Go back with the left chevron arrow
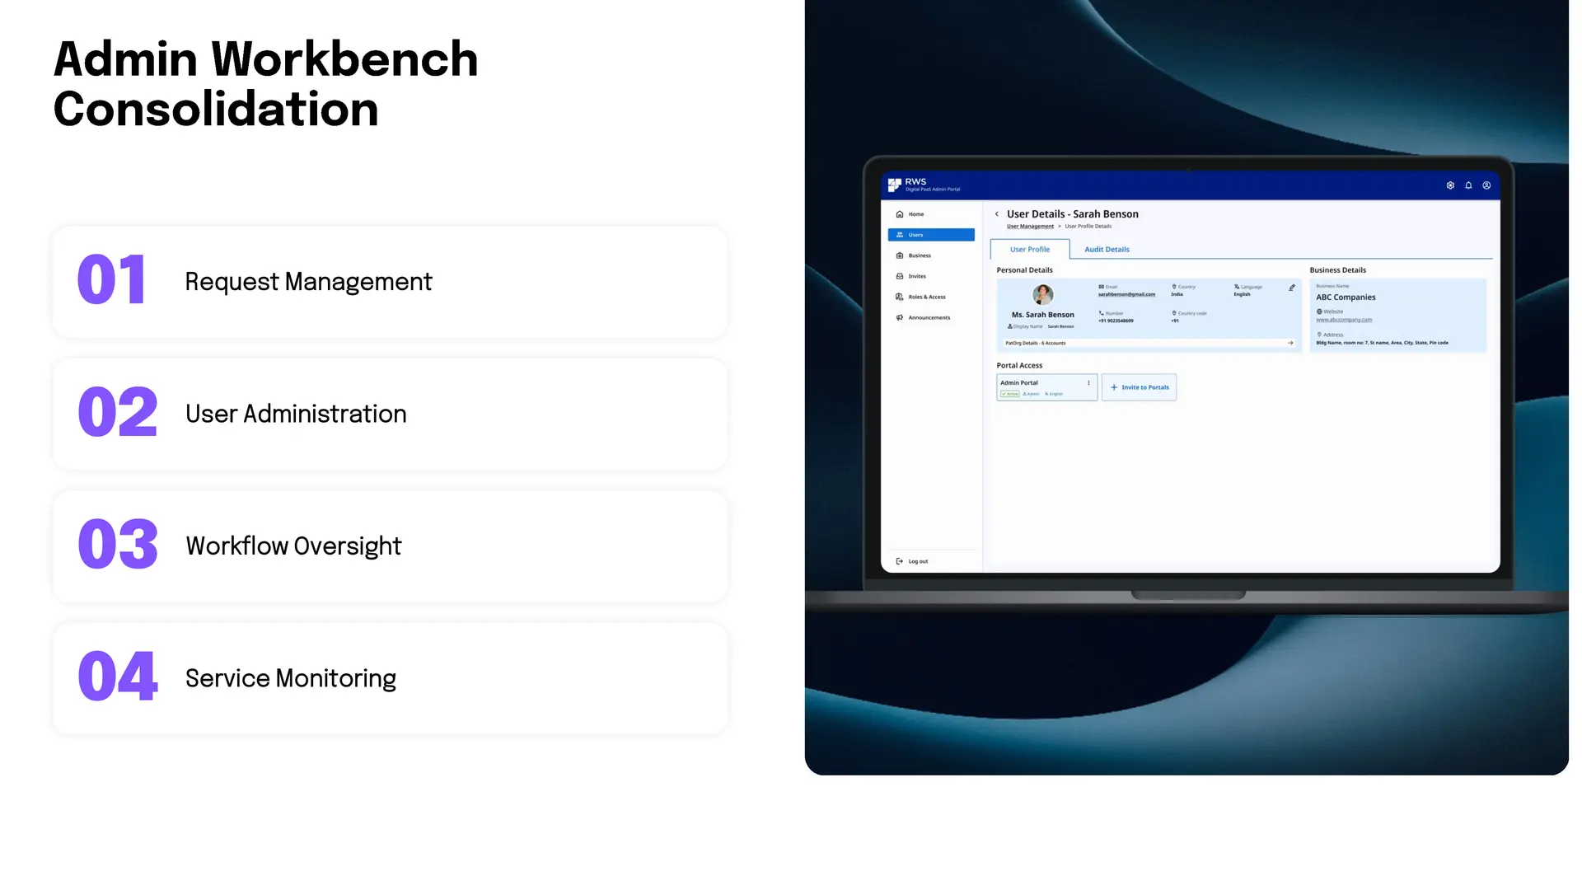Image resolution: width=1582 pixels, height=890 pixels. click(x=997, y=214)
